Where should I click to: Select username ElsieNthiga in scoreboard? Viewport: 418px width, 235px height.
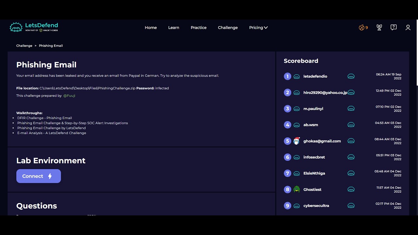[314, 173]
